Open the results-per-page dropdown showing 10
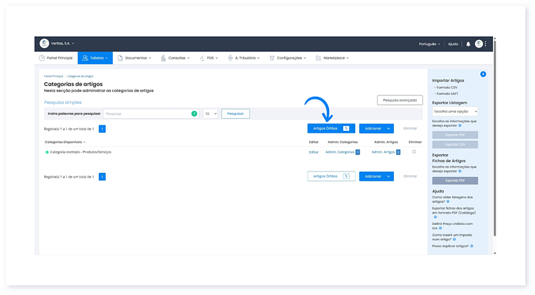535x295 pixels. pyautogui.click(x=210, y=114)
